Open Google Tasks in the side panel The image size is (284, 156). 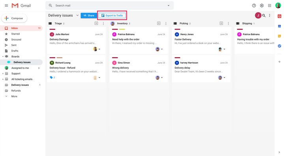pos(279,46)
